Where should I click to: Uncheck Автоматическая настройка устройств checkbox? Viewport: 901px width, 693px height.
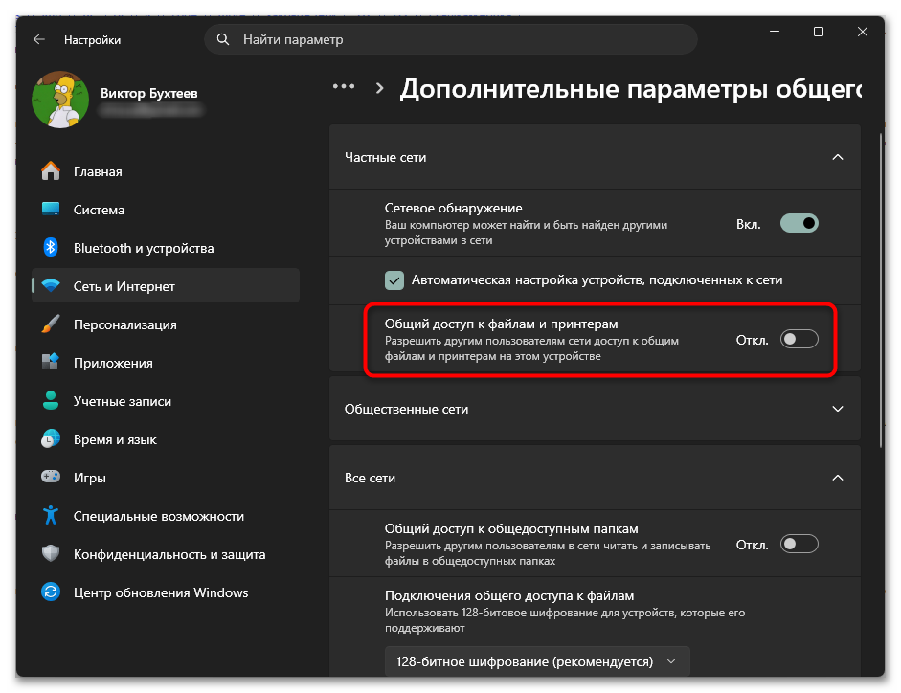coord(394,280)
